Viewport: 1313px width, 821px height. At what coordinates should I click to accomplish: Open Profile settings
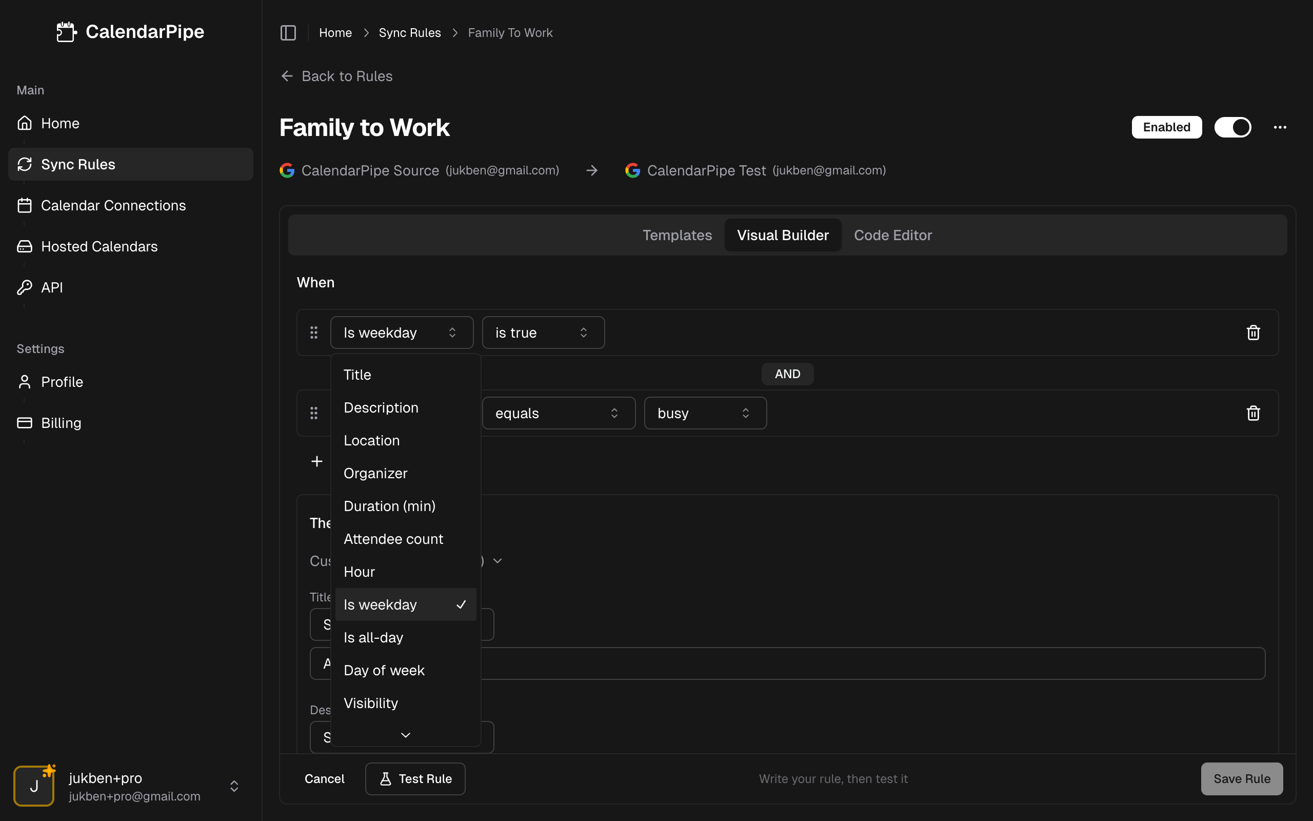click(x=131, y=382)
